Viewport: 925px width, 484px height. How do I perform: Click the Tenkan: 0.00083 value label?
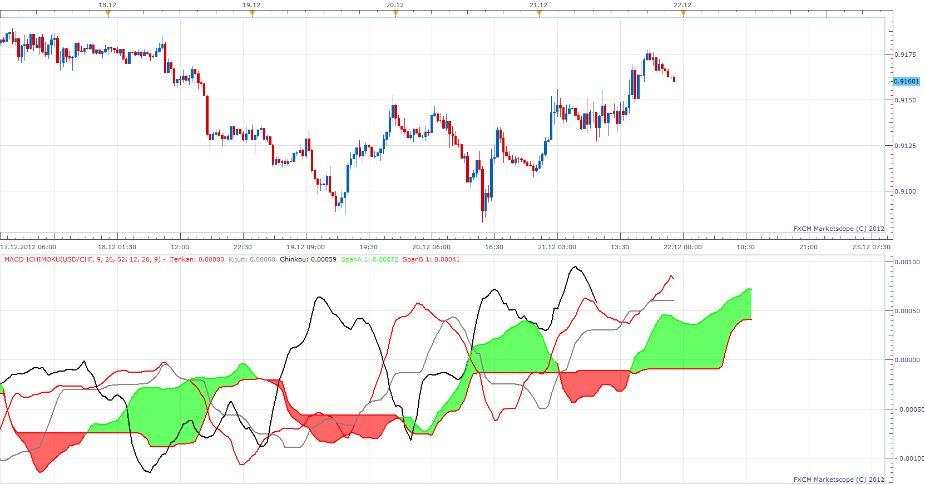point(197,259)
